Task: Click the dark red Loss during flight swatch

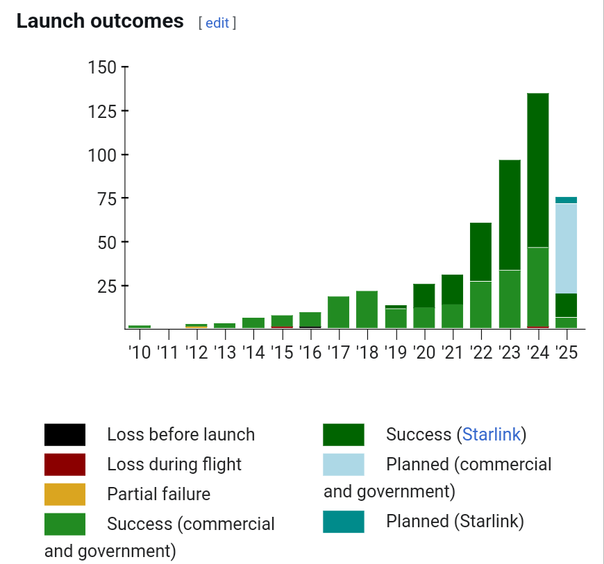Action: pyautogui.click(x=65, y=464)
